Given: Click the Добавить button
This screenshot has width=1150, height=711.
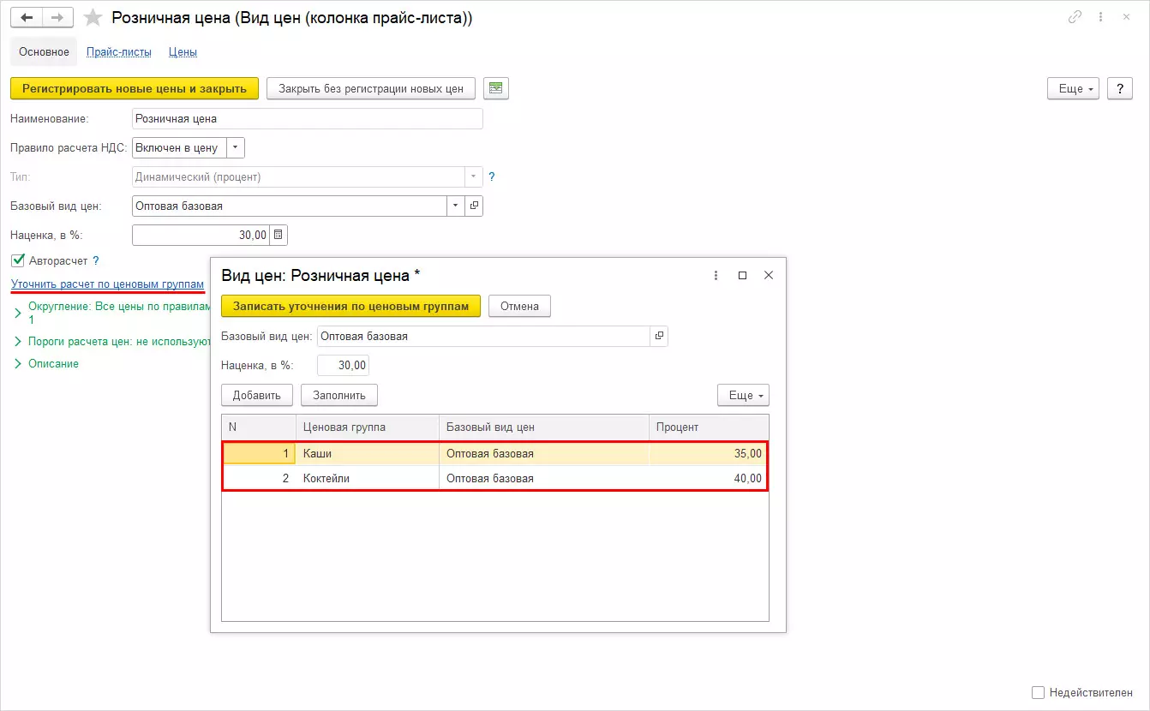Looking at the screenshot, I should point(257,395).
